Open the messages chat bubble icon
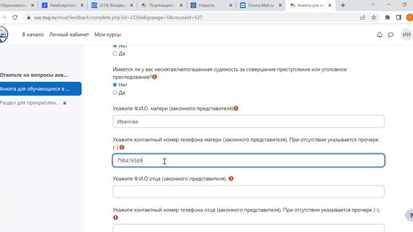413x232 pixels. click(390, 34)
